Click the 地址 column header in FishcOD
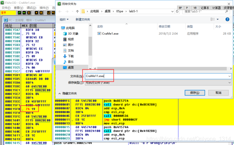Image resolution: width=234 pixels, height=145 pixels. point(12,26)
